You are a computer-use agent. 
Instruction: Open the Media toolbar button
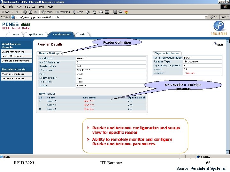click(78, 12)
